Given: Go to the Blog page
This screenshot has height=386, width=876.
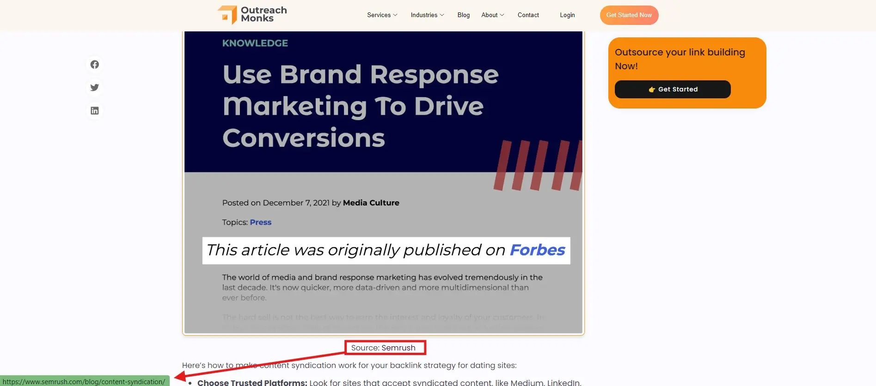Looking at the screenshot, I should [x=463, y=15].
